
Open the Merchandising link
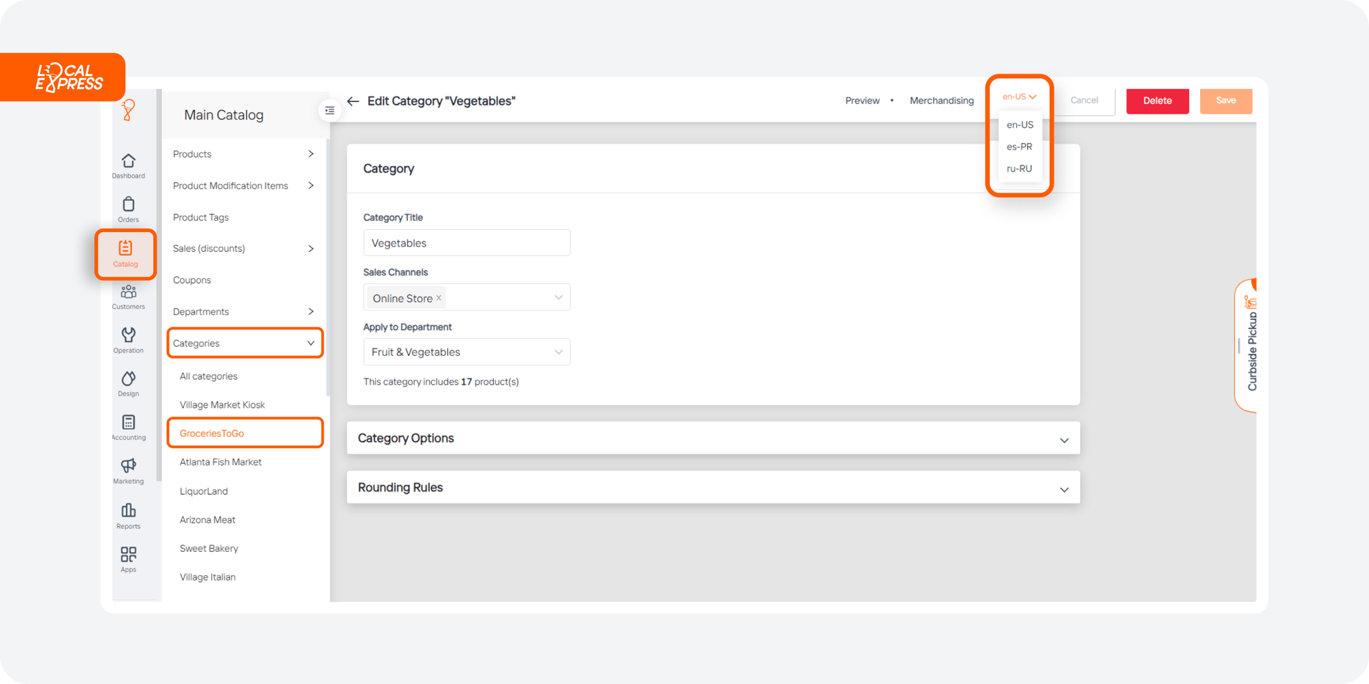941,101
